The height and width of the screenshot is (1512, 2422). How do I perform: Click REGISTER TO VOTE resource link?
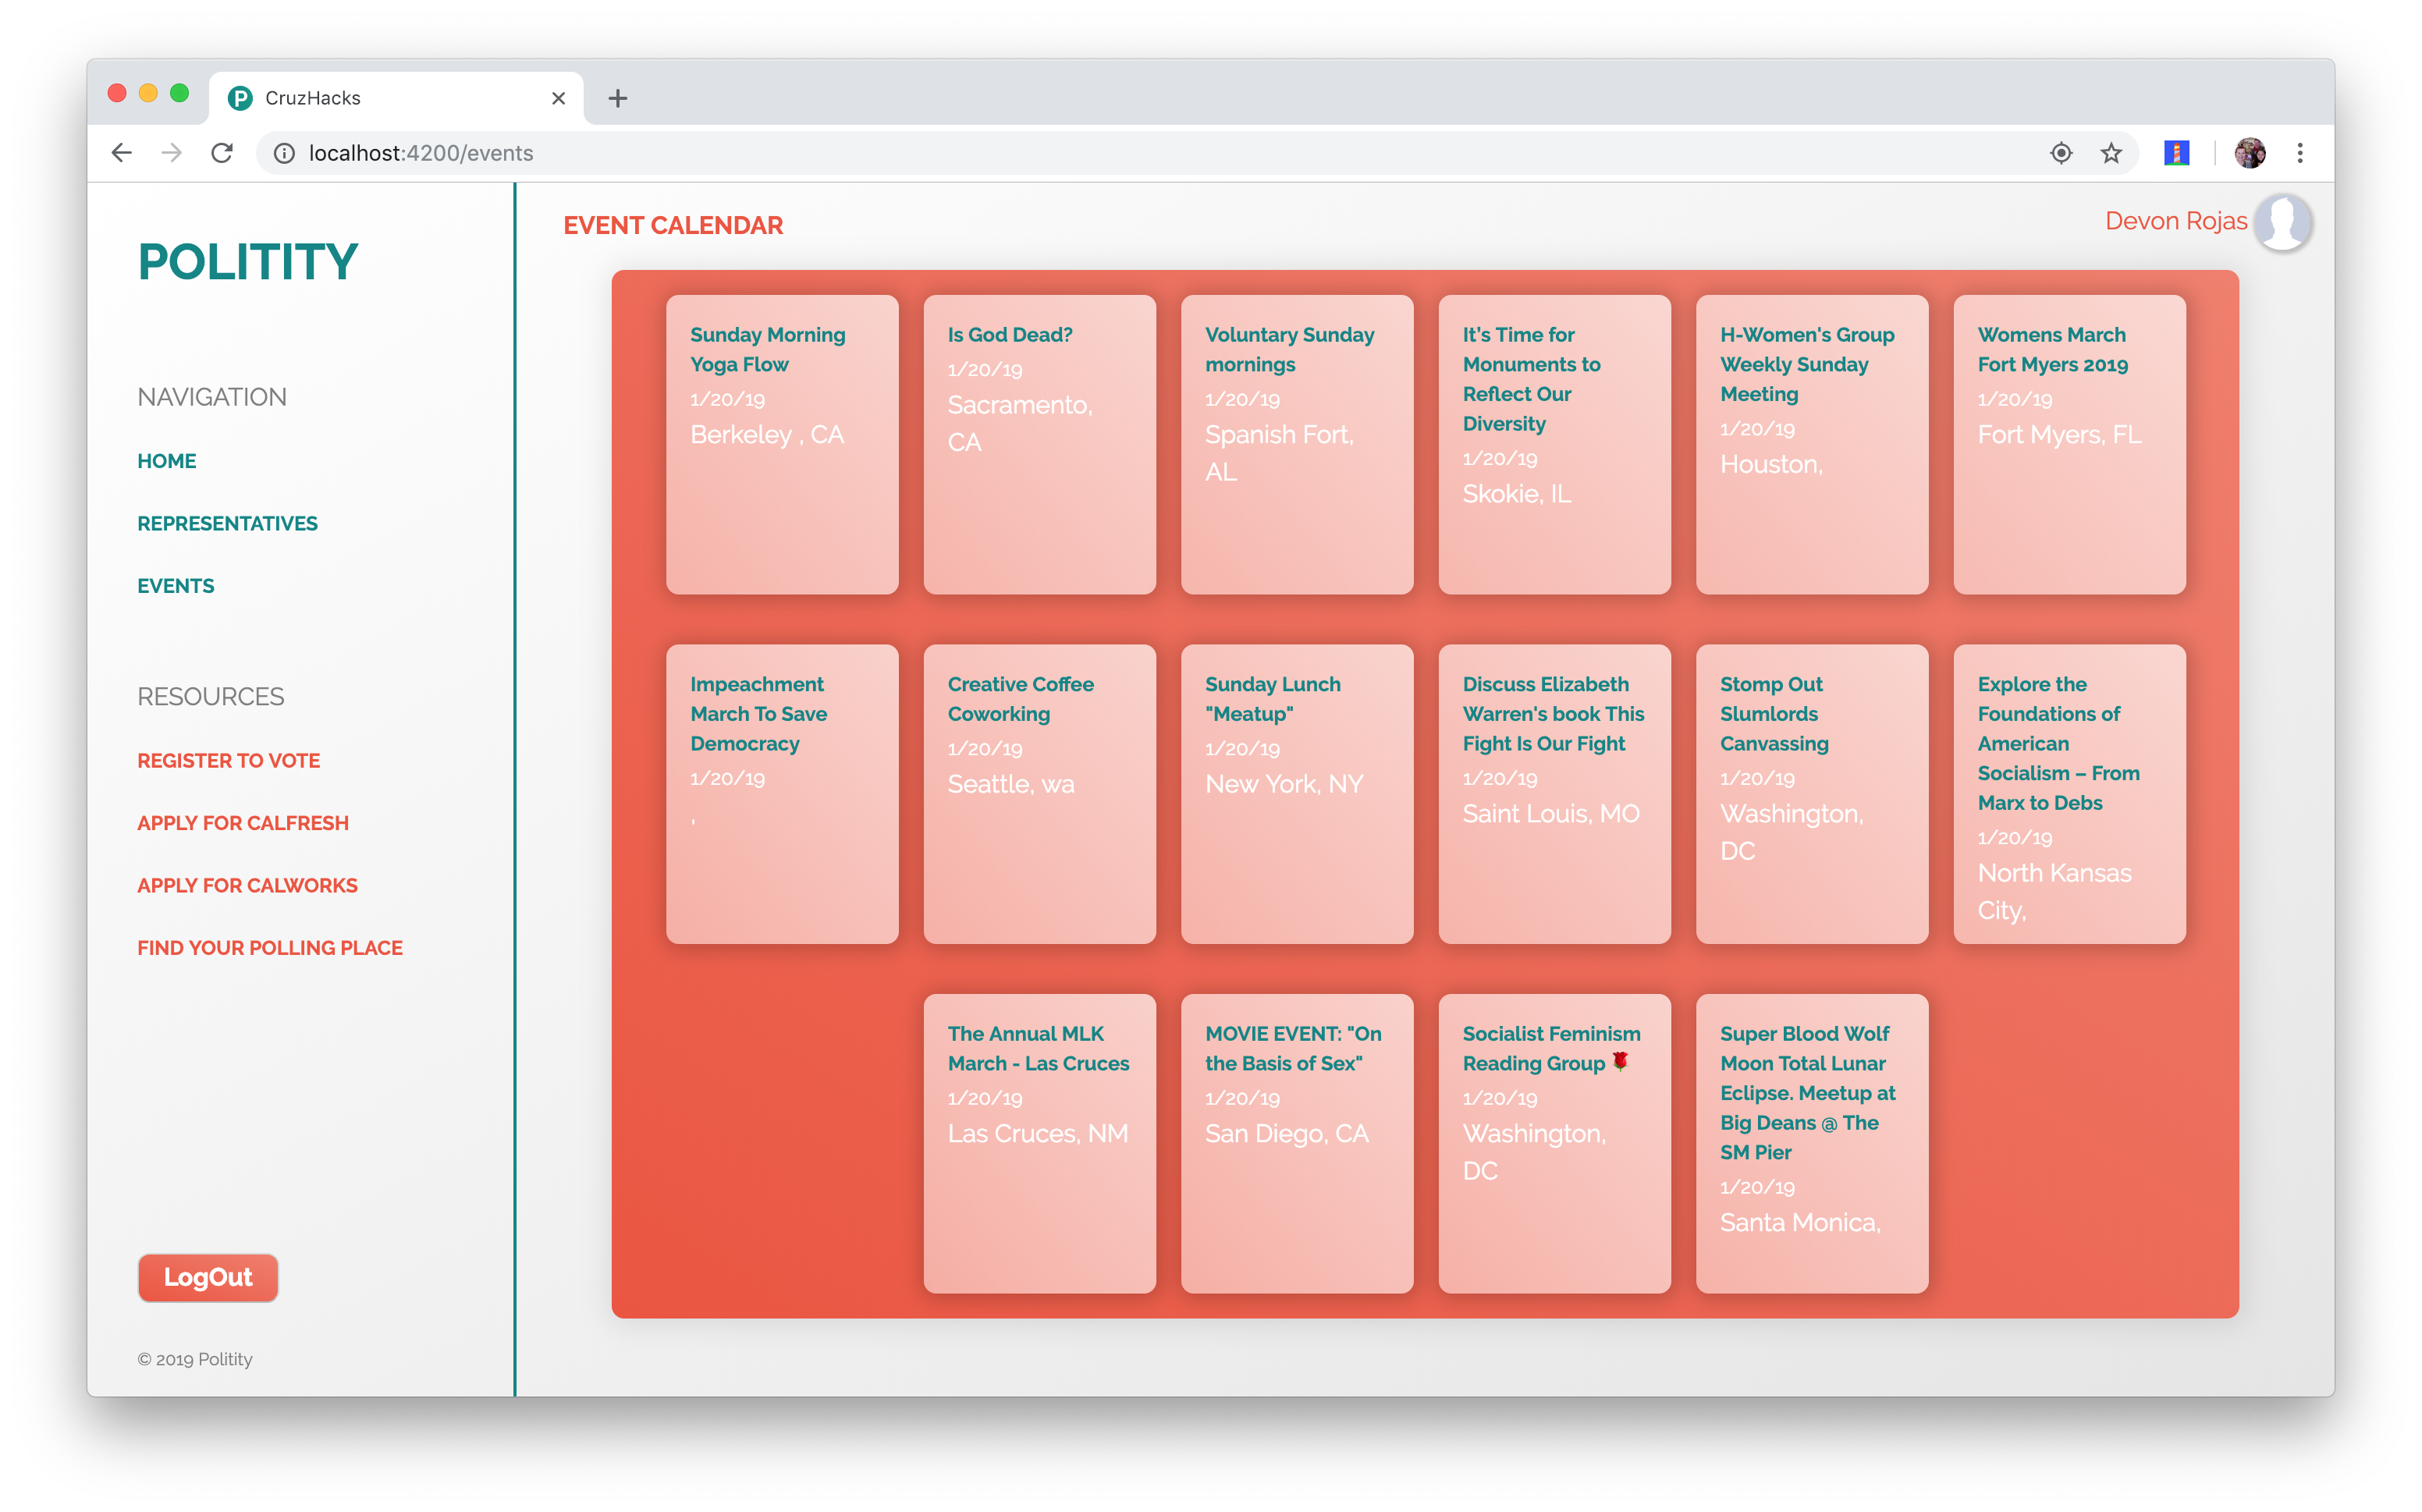coord(228,760)
